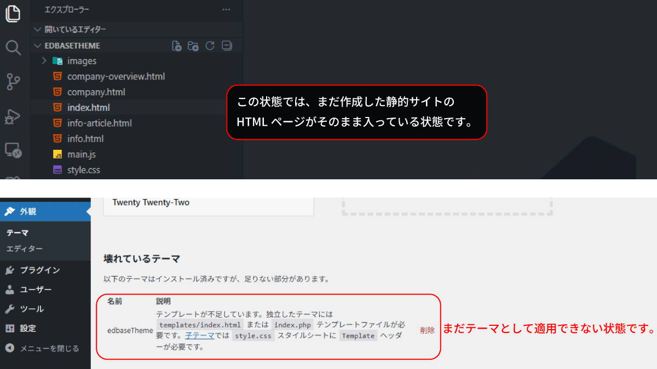Screen dimensions: 657x369
Task: Collapse all folders in the Explorer
Action: pos(226,46)
